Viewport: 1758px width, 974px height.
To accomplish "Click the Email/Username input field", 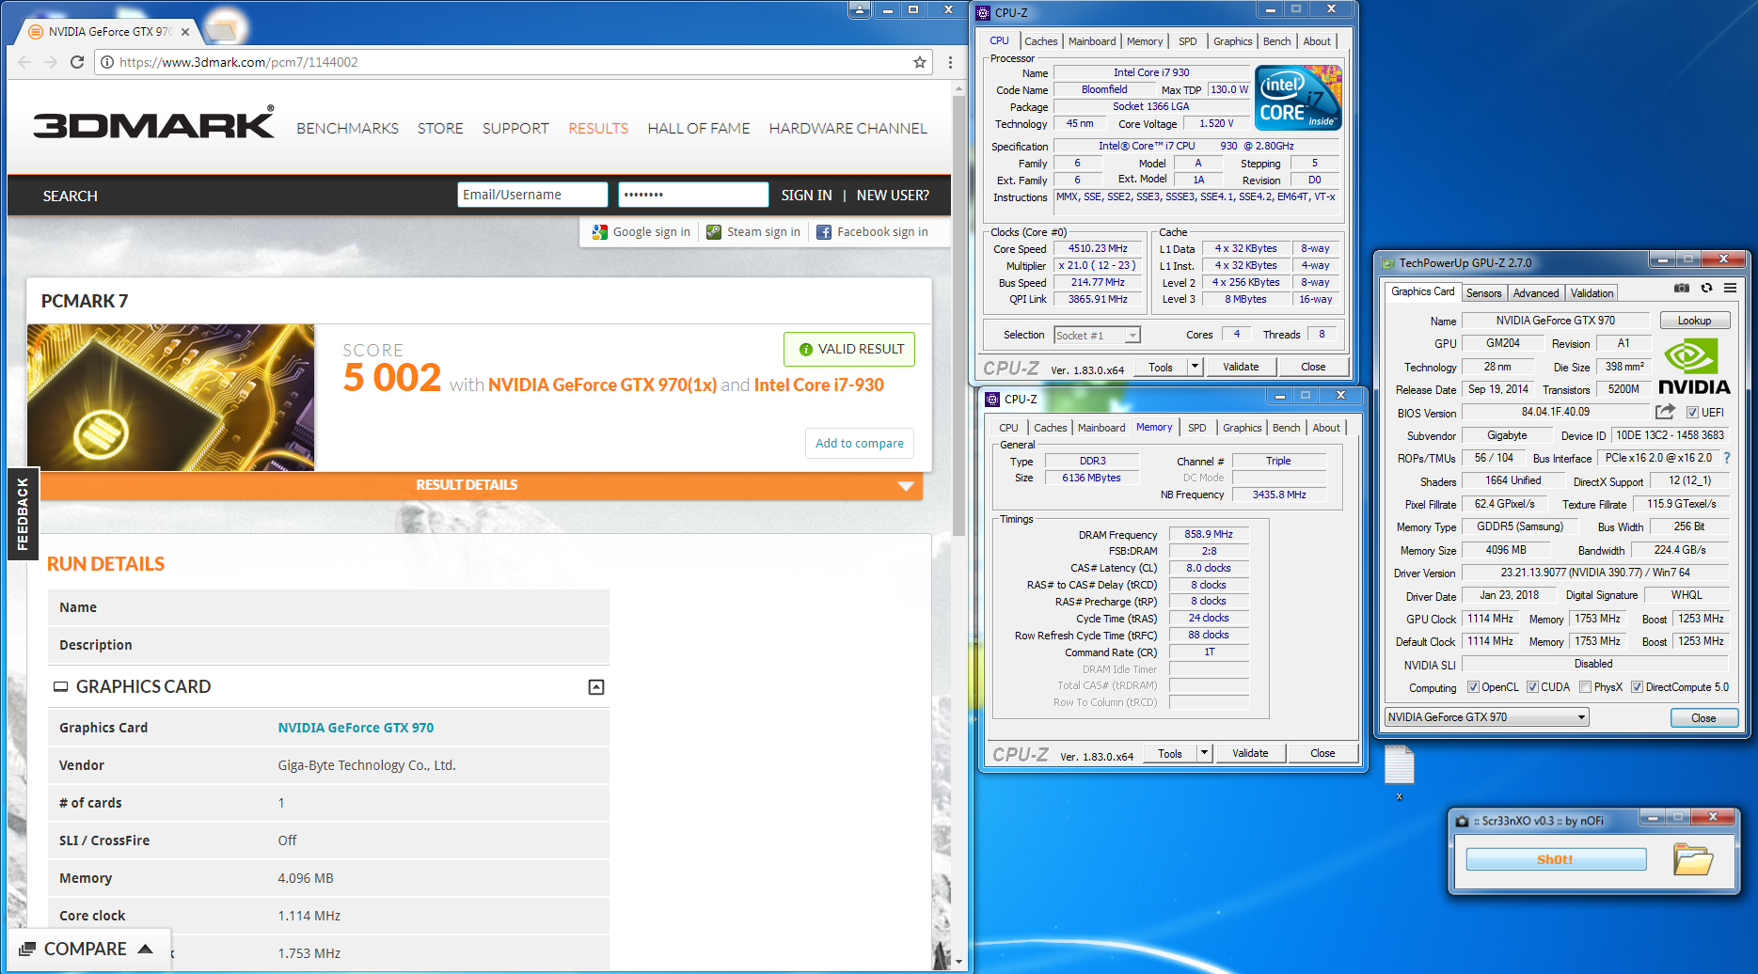I will pyautogui.click(x=532, y=195).
